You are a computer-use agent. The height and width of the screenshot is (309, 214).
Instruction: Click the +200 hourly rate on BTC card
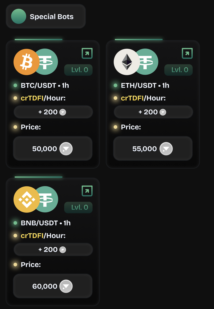click(53, 112)
